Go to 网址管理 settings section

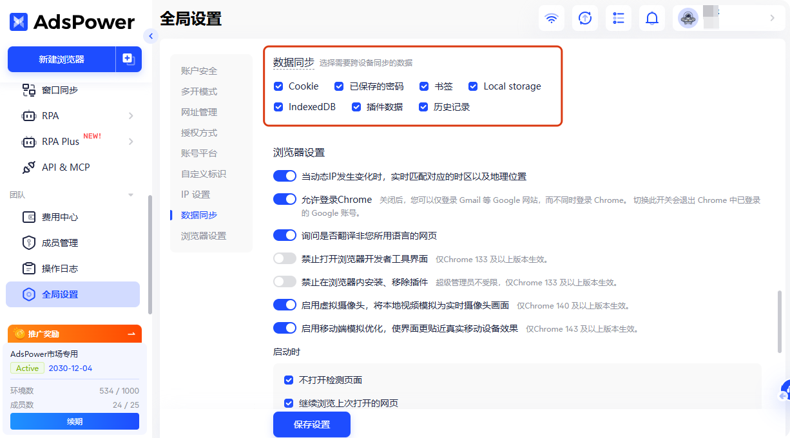click(199, 112)
